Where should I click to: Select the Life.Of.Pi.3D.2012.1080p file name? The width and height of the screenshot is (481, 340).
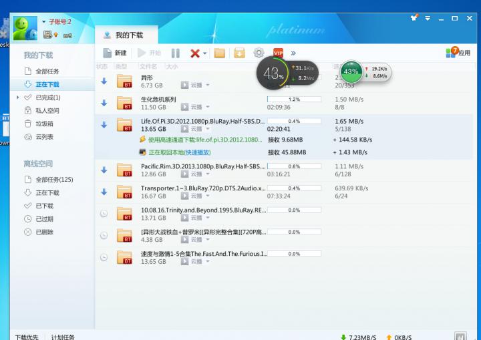[x=202, y=121]
